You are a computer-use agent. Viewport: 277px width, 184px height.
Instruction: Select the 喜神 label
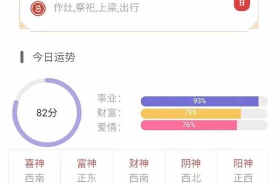pyautogui.click(x=35, y=163)
